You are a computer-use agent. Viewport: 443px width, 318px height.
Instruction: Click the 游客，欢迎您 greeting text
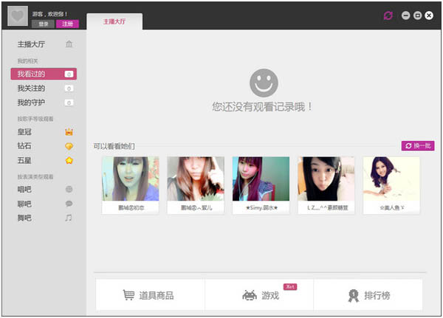[49, 14]
